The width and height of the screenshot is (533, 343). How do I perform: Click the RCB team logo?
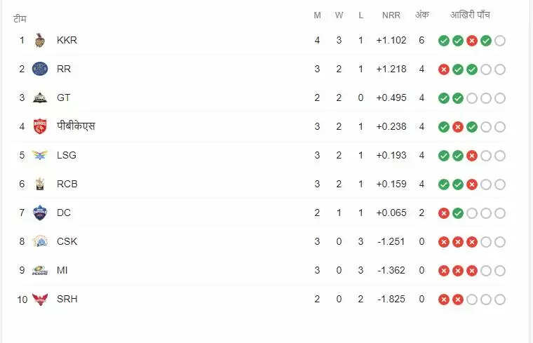[40, 184]
